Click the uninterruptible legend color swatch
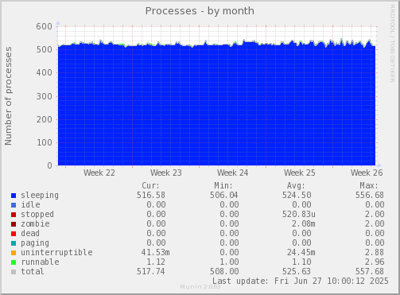Screen dimensions: 400x295 14,253
